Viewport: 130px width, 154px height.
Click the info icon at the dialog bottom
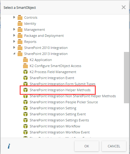click(x=9, y=146)
